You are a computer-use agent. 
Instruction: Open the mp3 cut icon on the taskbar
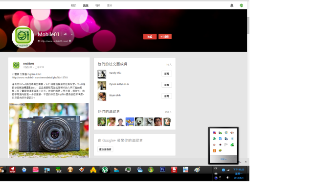pos(59,170)
